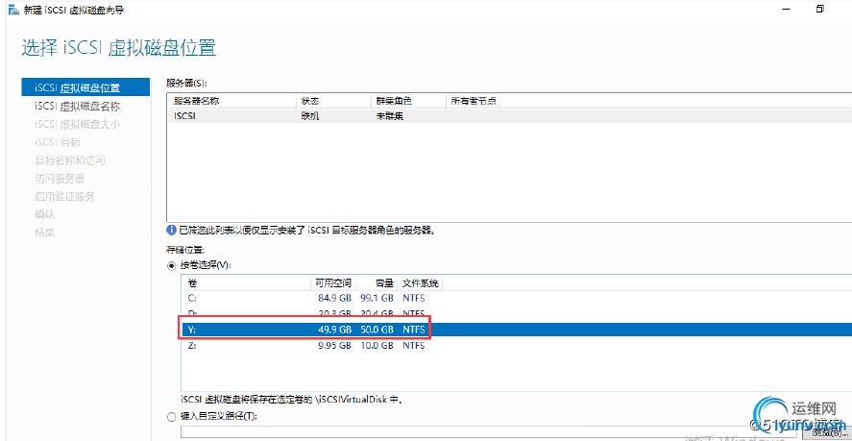The image size is (852, 441).
Task: Select the Y: volume row
Action: tap(517, 330)
